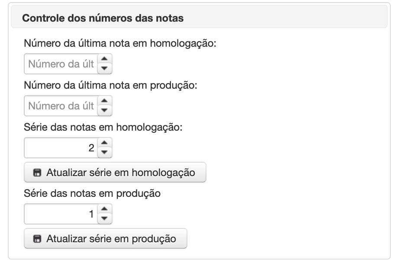399x263 pixels.
Task: Increase série das notas em produção
Action: [104, 209]
